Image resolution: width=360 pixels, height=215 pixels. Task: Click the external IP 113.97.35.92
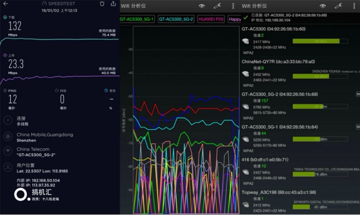click(36, 185)
